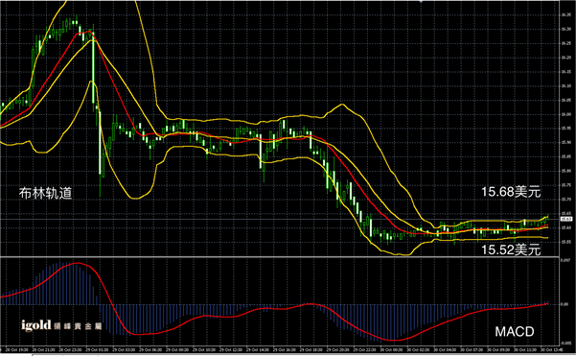Select the horizontal current price line
This screenshot has height=356, width=576.
tap(280, 219)
